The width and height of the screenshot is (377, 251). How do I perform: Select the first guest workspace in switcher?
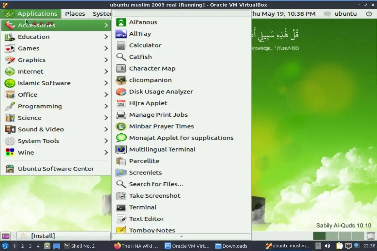(319, 236)
